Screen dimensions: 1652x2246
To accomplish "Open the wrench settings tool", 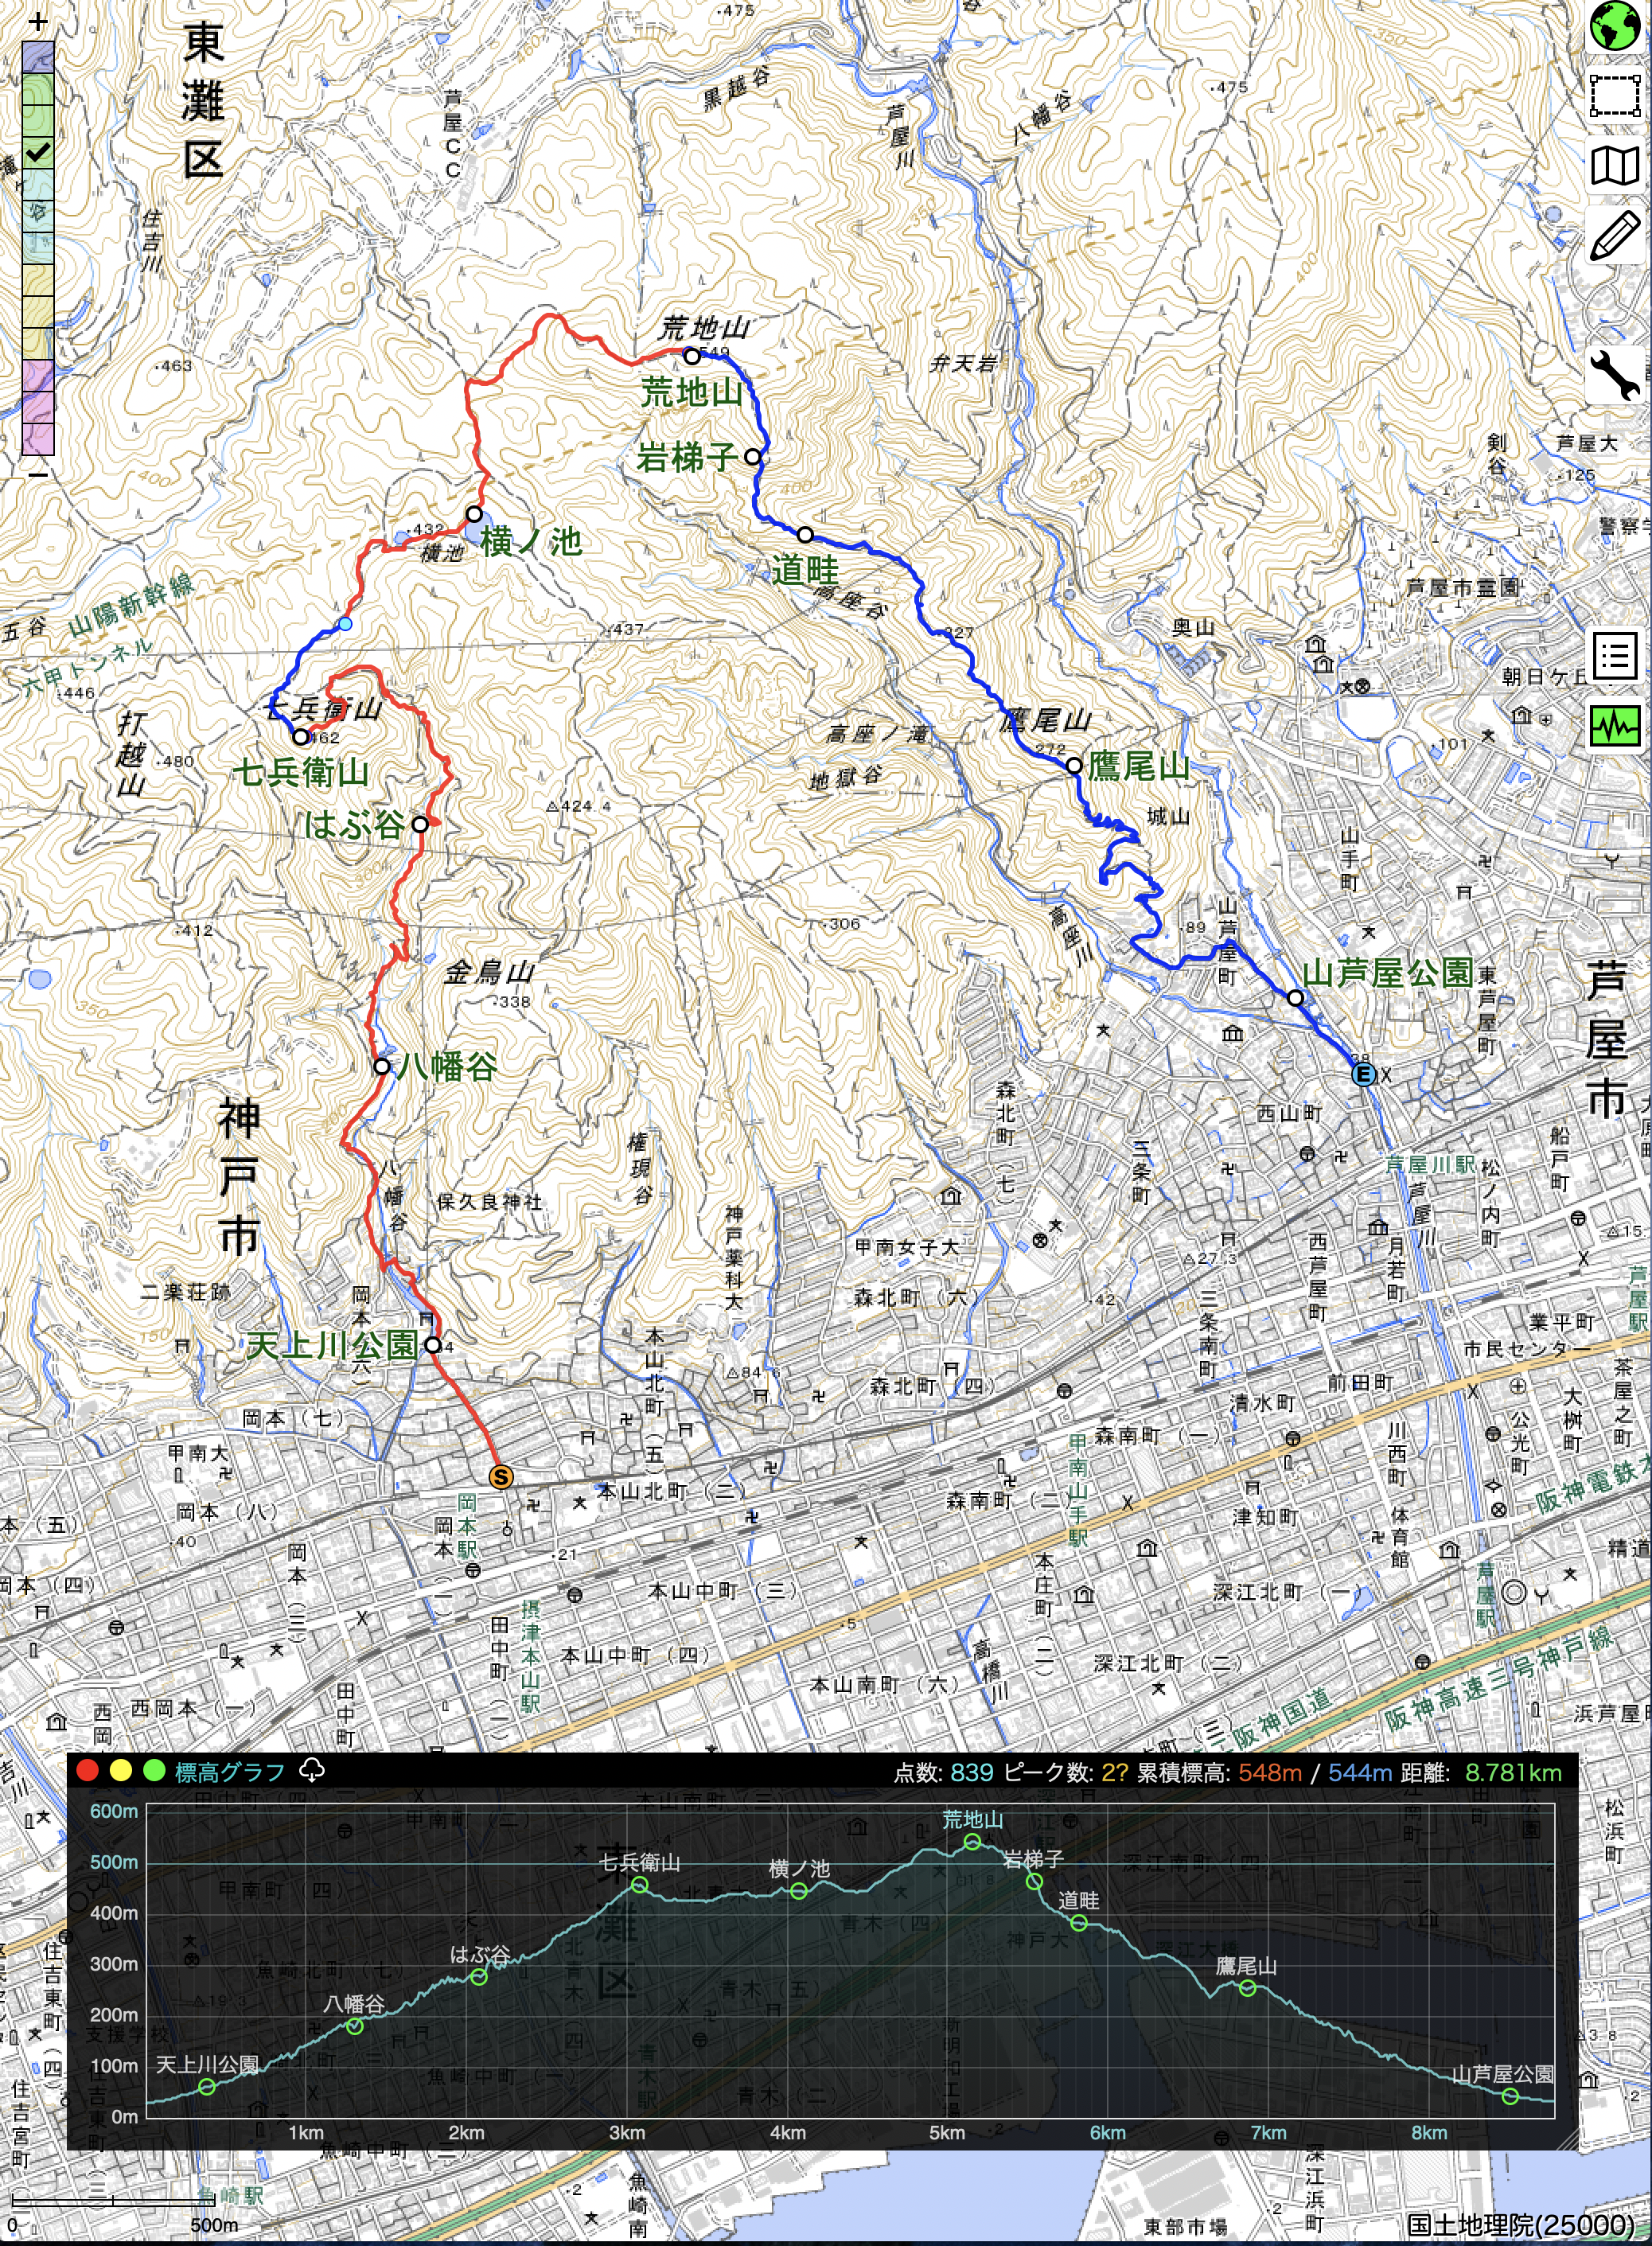I will click(x=1614, y=375).
